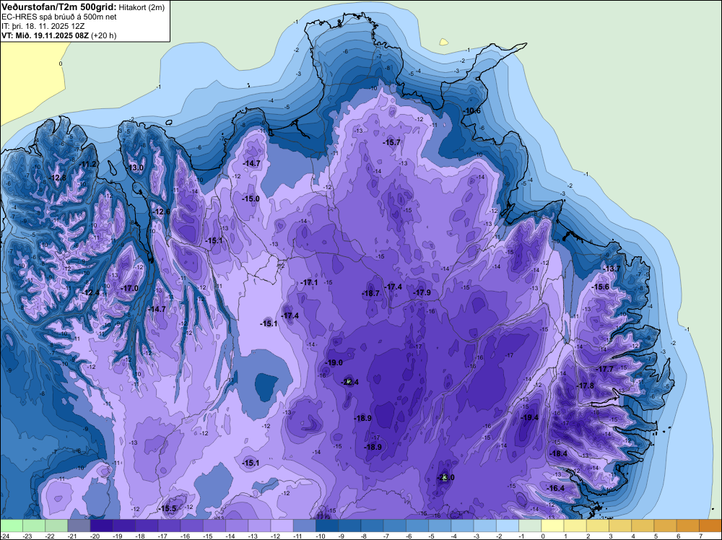
Task: Pick the -4 legend color swatch
Action: click(462, 526)
